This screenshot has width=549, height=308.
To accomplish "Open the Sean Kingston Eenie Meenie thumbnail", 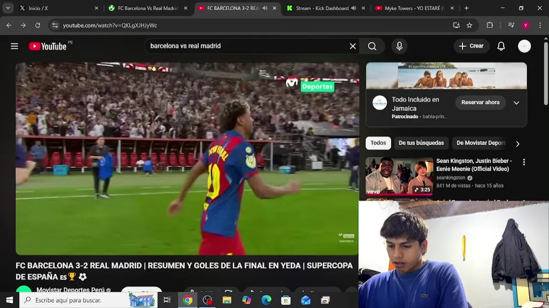I will [399, 177].
